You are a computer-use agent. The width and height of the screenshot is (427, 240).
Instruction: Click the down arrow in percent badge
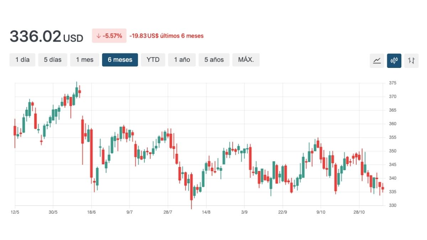pos(99,36)
